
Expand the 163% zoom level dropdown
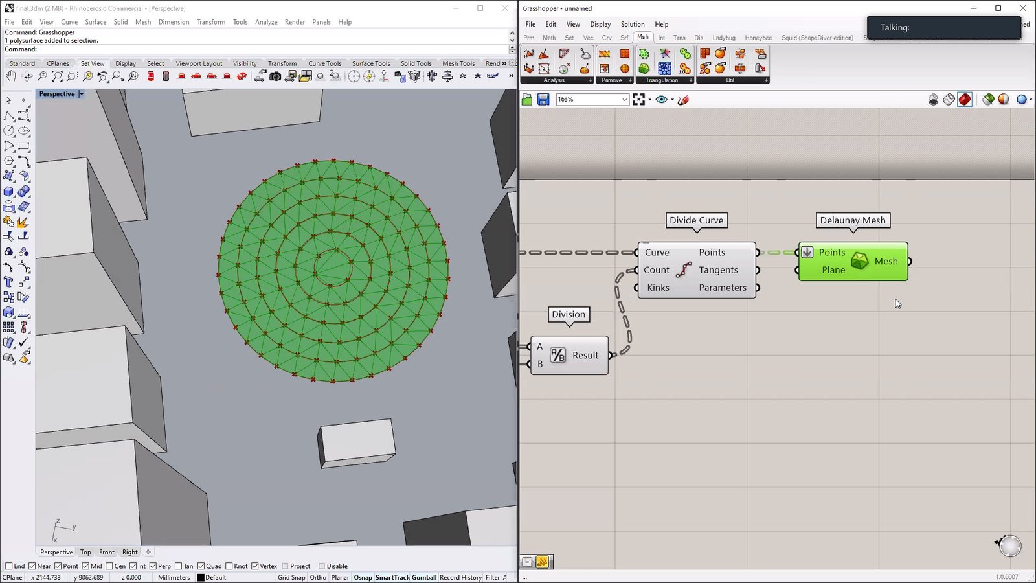point(624,100)
